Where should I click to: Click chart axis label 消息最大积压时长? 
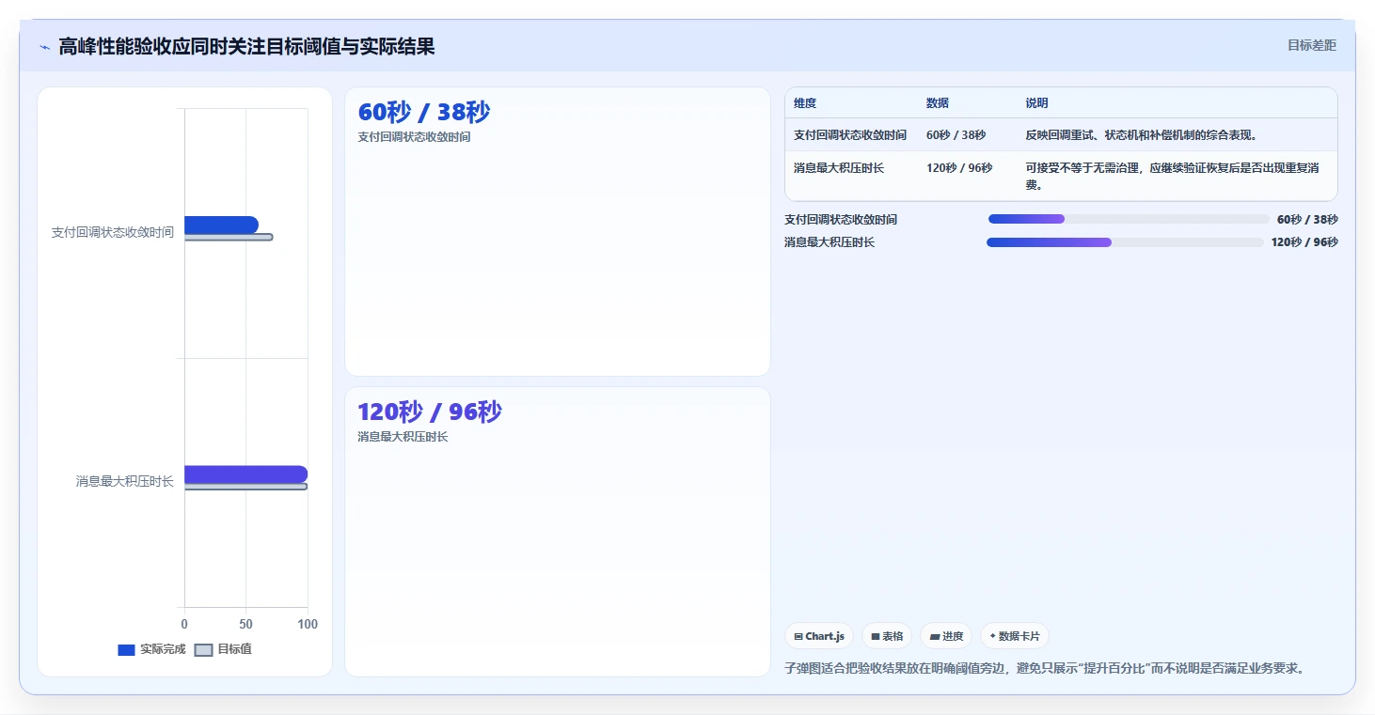click(x=125, y=482)
